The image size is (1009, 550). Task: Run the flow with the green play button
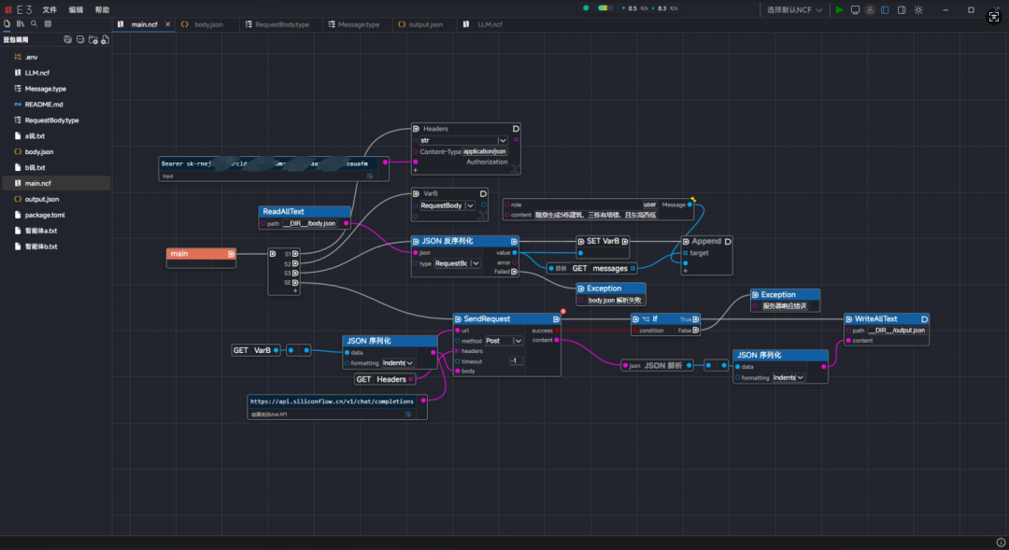pyautogui.click(x=839, y=9)
